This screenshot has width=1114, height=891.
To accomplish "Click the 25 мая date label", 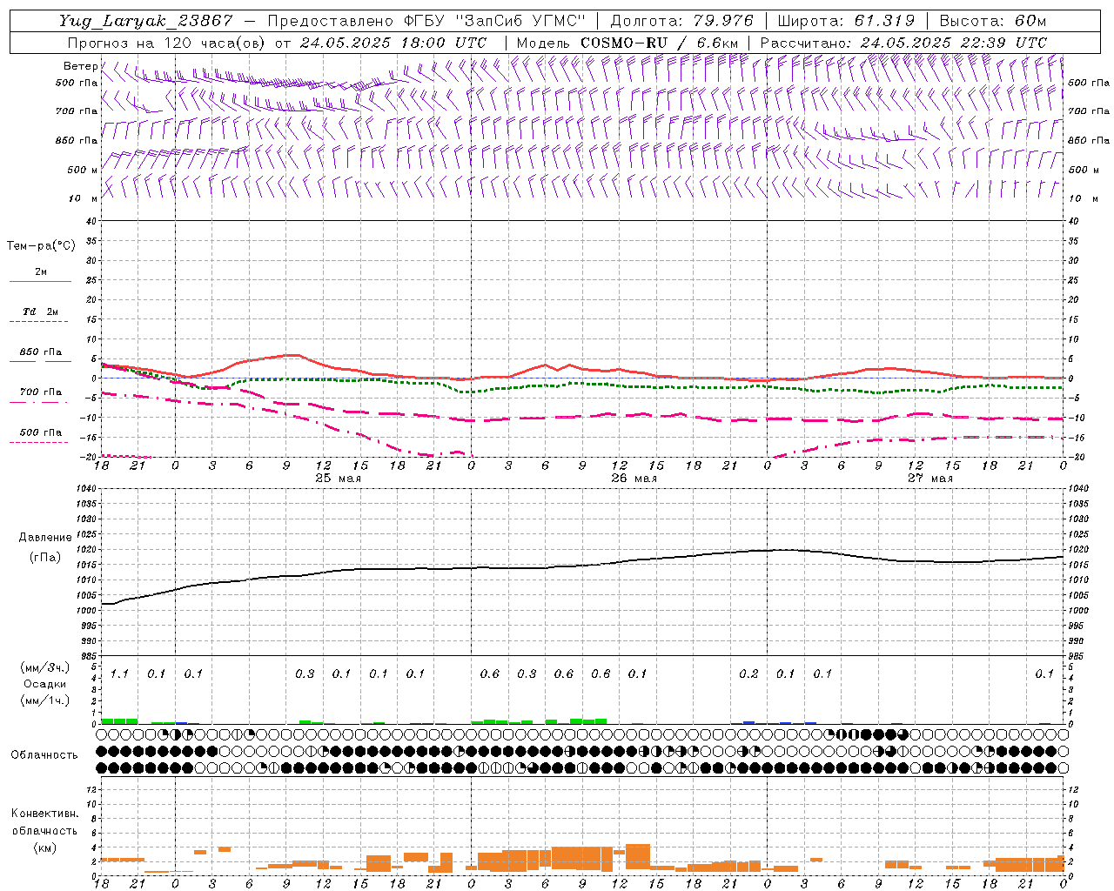I will (338, 479).
